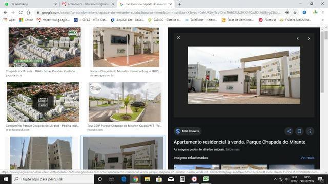Open the SABIDO - Sistema bookmark
Viewport: 328px width, 184px height.
pyautogui.click(x=165, y=20)
